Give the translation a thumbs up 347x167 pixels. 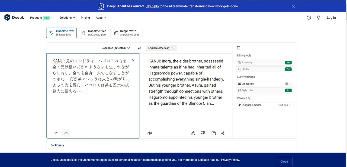coord(193,133)
